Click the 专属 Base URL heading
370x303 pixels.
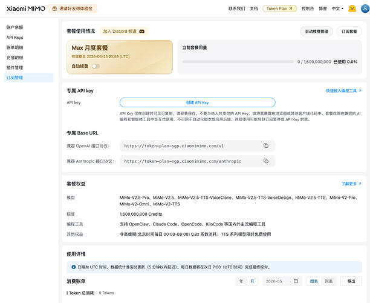coord(82,133)
